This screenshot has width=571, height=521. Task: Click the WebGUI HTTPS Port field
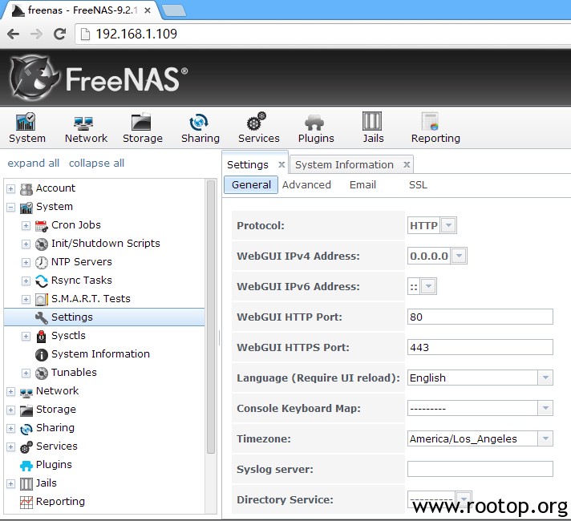tap(480, 347)
